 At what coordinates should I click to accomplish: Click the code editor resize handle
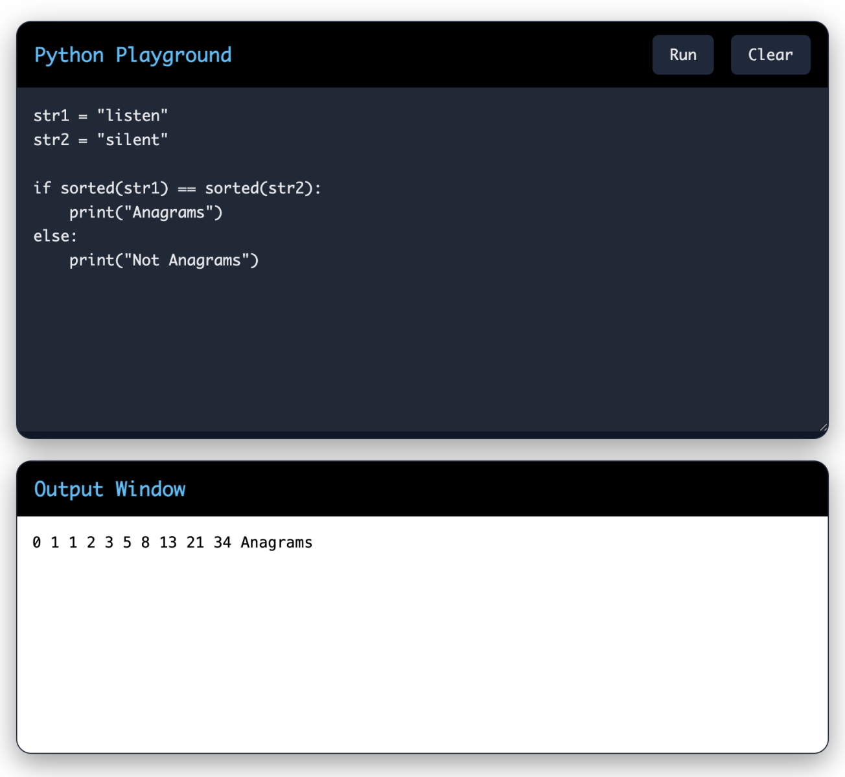(x=823, y=427)
